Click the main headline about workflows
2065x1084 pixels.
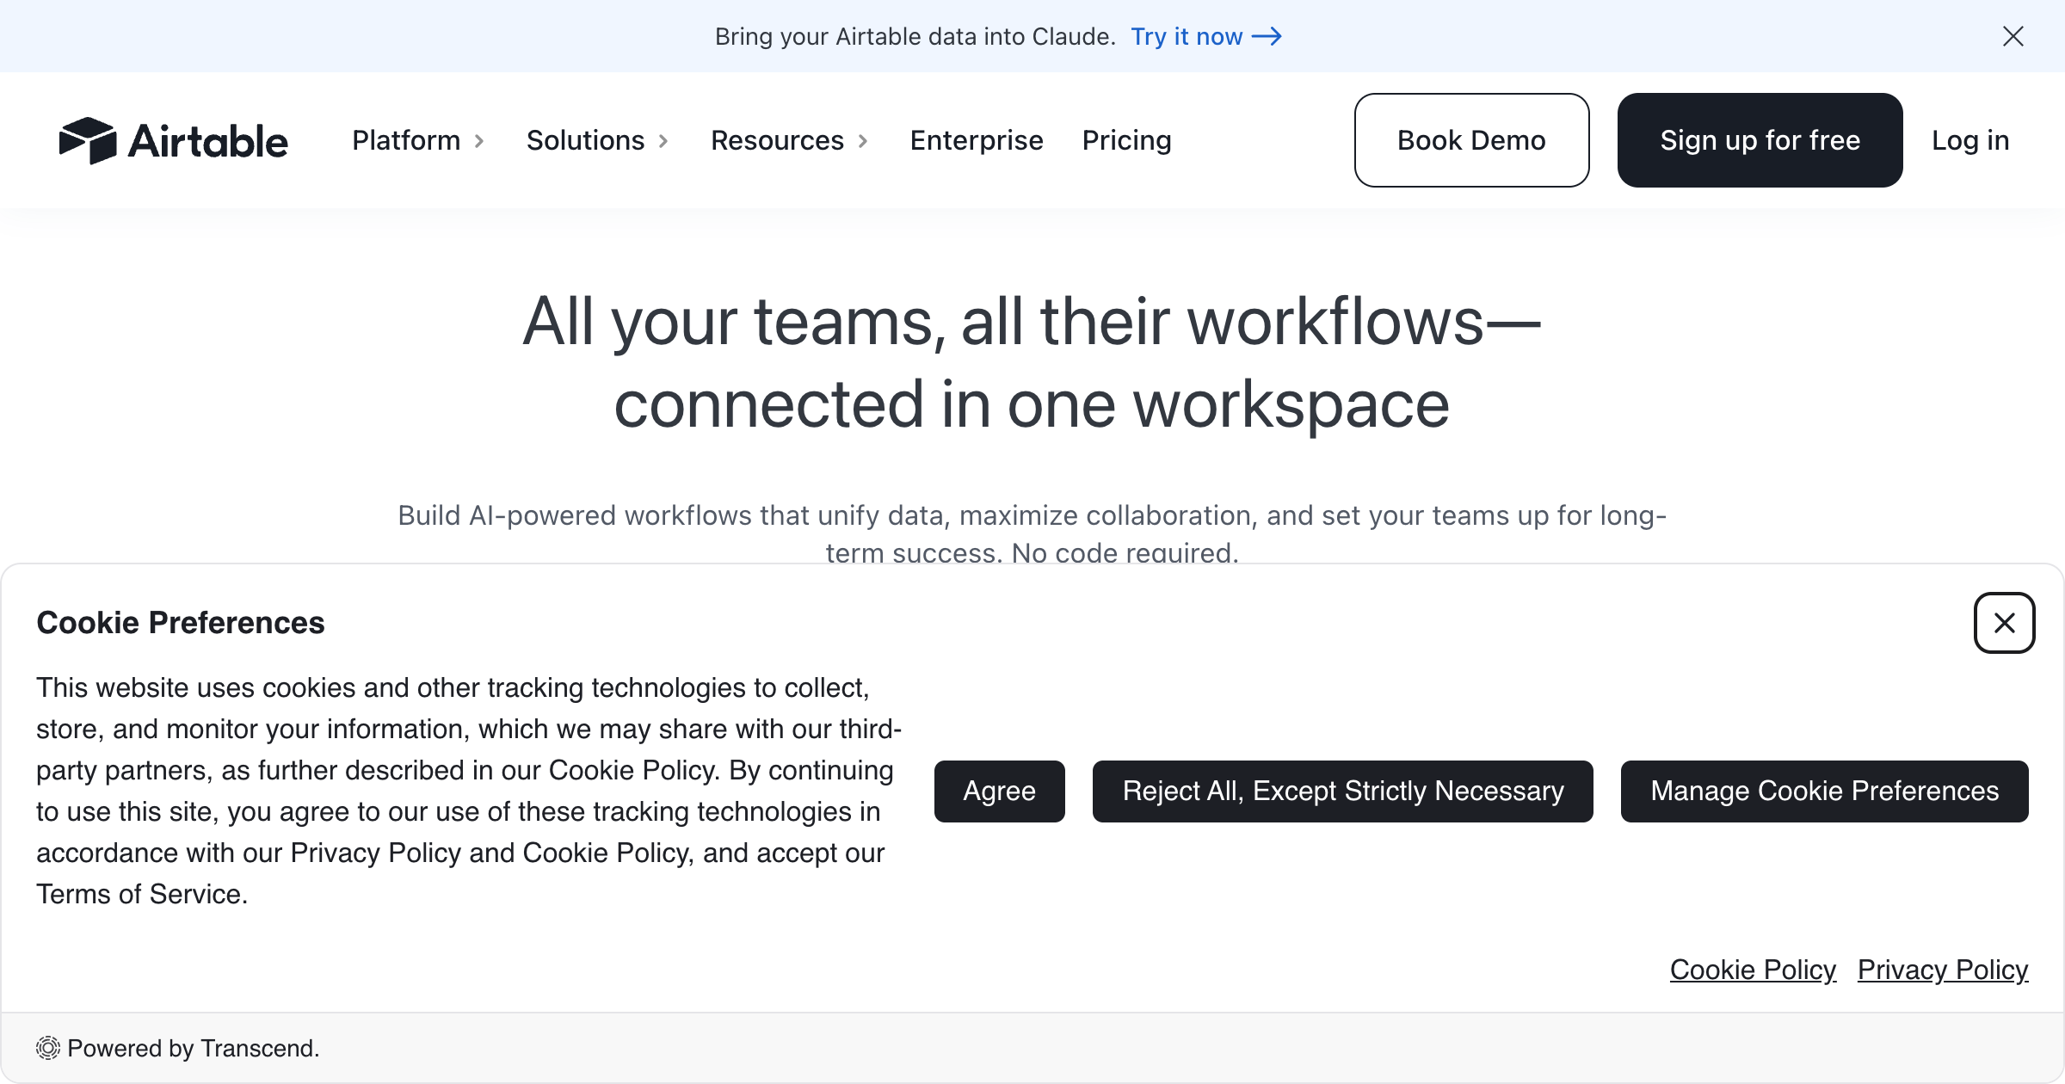pyautogui.click(x=1032, y=362)
